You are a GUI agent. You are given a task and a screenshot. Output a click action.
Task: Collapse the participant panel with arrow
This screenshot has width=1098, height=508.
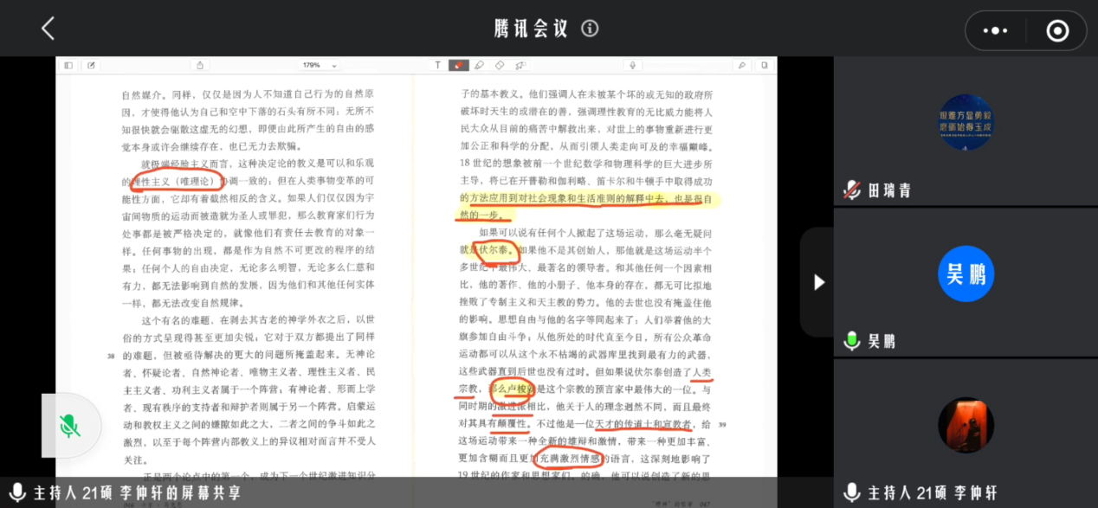tap(818, 282)
